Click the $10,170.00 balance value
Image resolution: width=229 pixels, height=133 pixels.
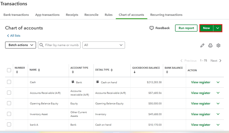tap(155, 125)
